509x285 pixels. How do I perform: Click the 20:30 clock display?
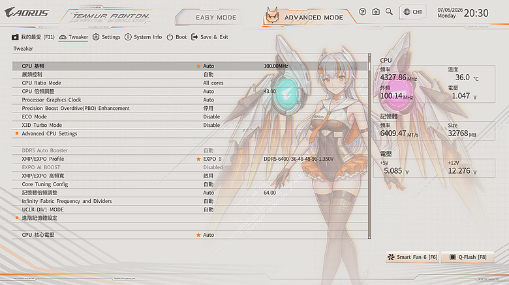476,13
